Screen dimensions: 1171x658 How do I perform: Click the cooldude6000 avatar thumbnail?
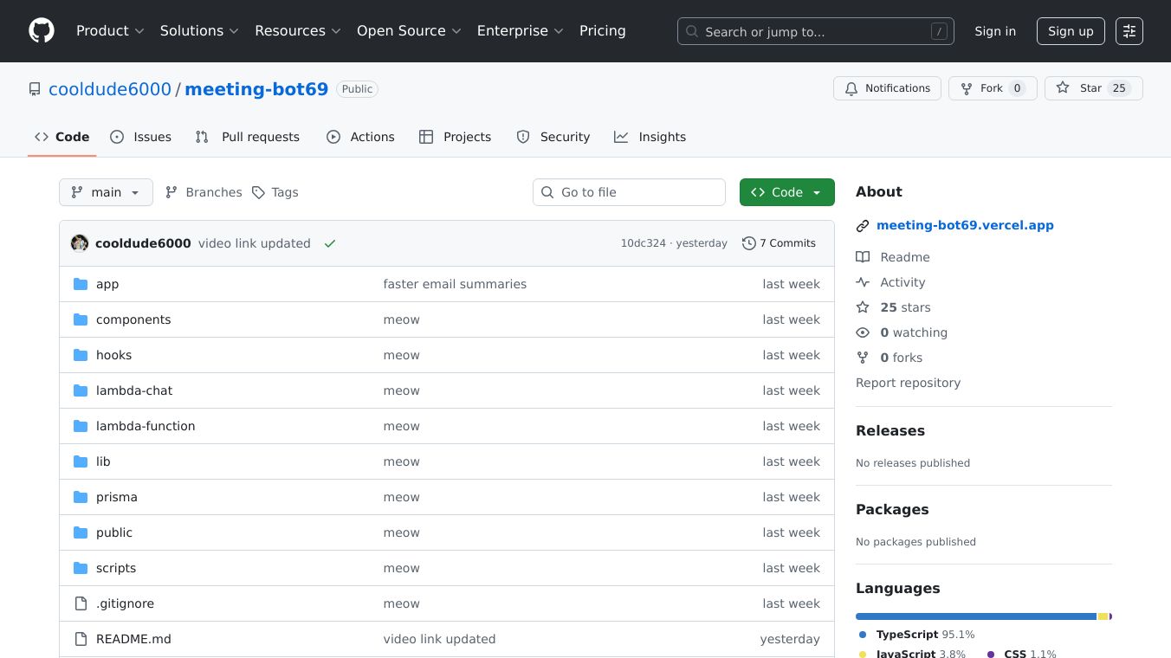point(80,243)
